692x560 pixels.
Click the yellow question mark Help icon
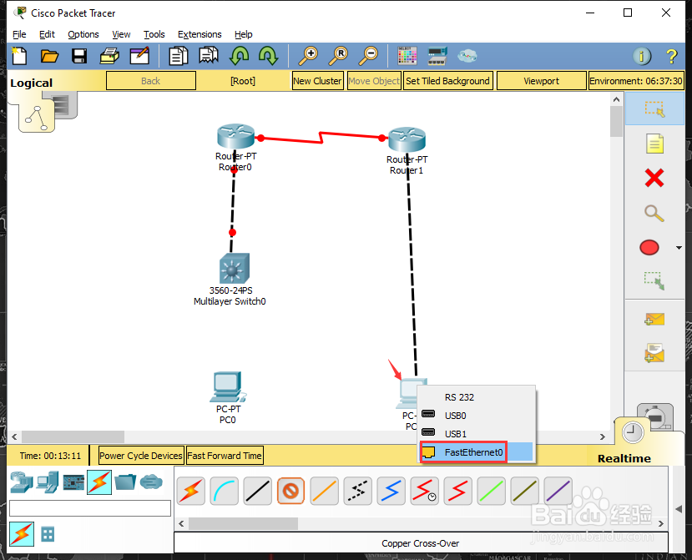tap(671, 56)
